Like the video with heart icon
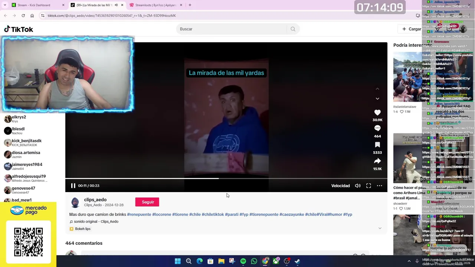The image size is (475, 267). (x=377, y=112)
